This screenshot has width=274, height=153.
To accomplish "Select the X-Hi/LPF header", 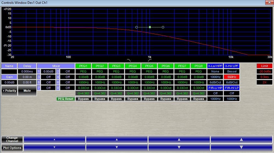I will pyautogui.click(x=232, y=66).
